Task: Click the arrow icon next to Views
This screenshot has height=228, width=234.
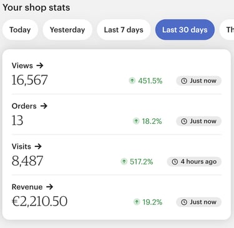Action: tap(40, 65)
